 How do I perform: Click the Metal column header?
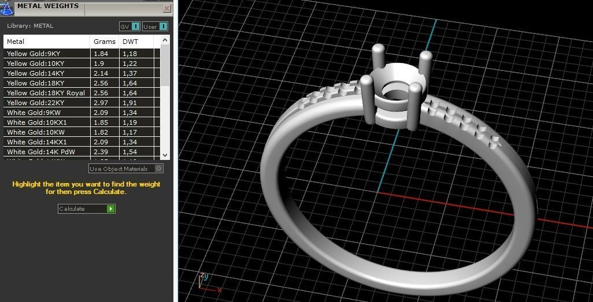point(46,42)
